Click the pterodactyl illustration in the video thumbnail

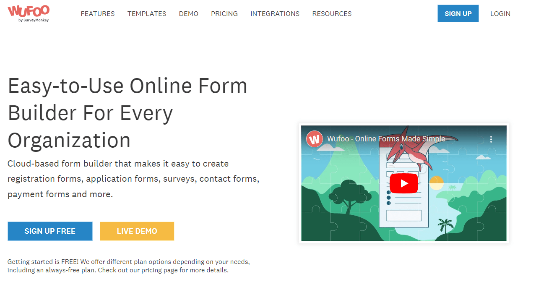pyautogui.click(x=409, y=152)
